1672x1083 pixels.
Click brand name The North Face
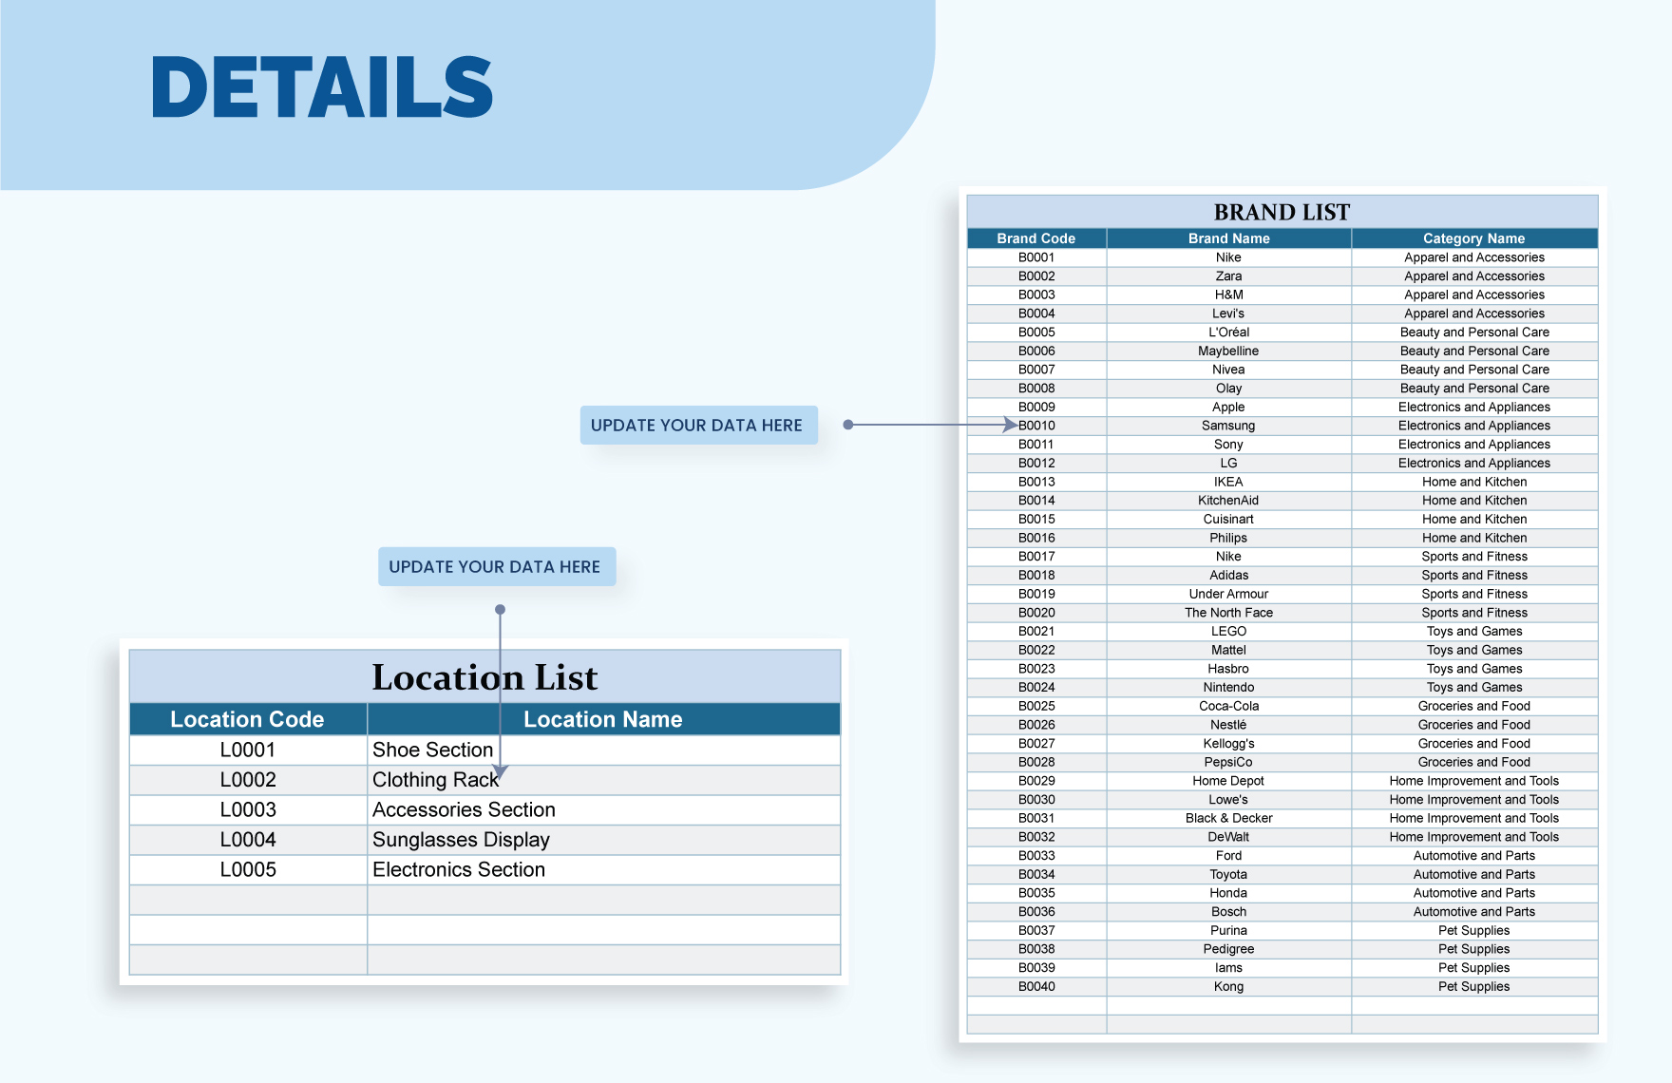(1228, 613)
